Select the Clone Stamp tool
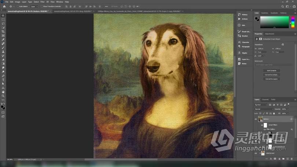Image resolution: width=297 pixels, height=167 pixels. pyautogui.click(x=3, y=51)
